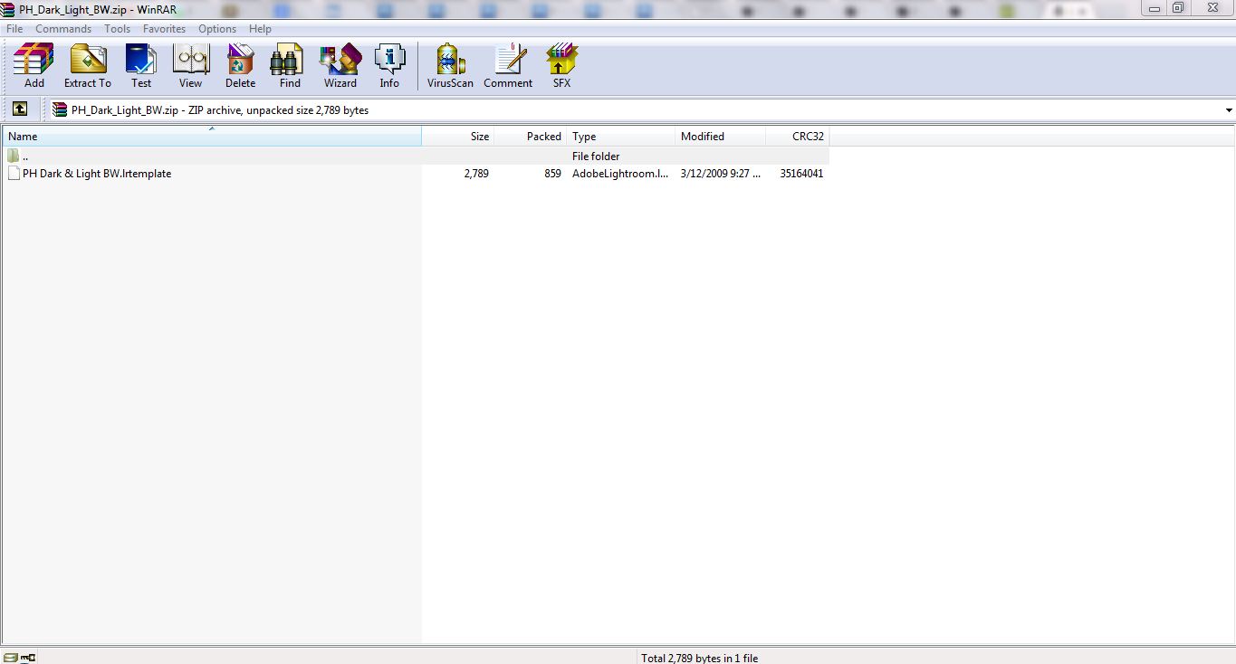Click the packed size 859 cell
The height and width of the screenshot is (664, 1236).
pyautogui.click(x=552, y=174)
